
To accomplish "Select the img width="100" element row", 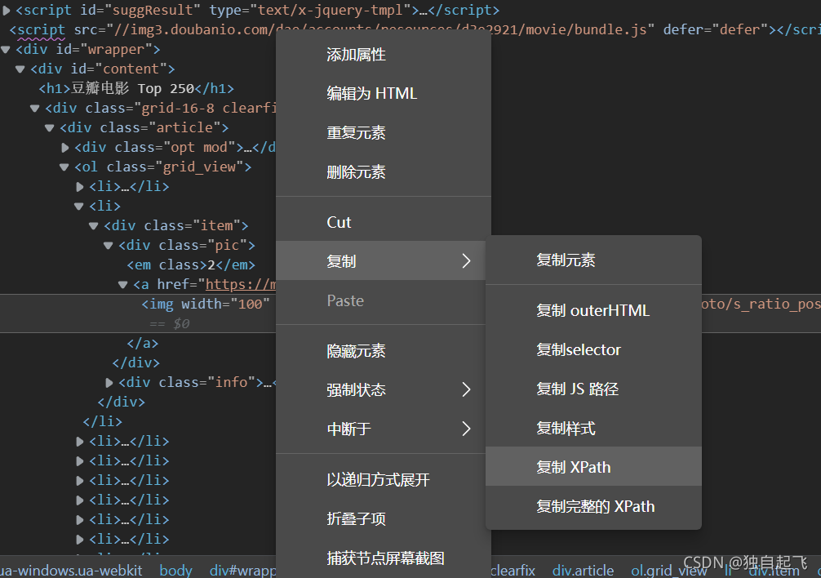I will [206, 305].
